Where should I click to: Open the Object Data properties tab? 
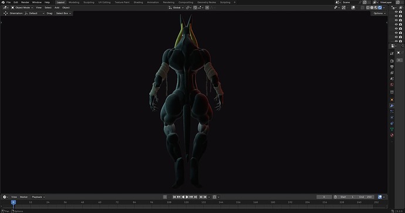click(392, 129)
